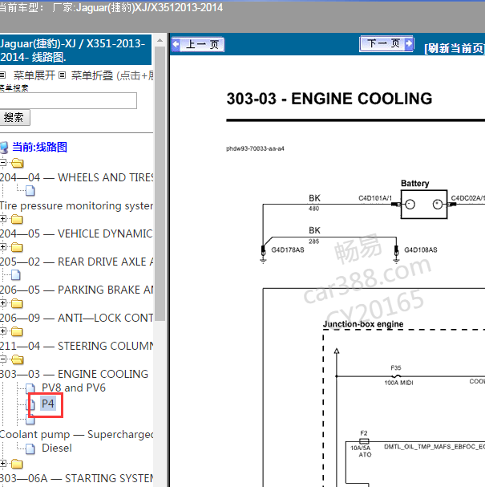This screenshot has width=485, height=487.
Task: Click the 303-03 - ENGINE COOLING title
Action: point(329,99)
